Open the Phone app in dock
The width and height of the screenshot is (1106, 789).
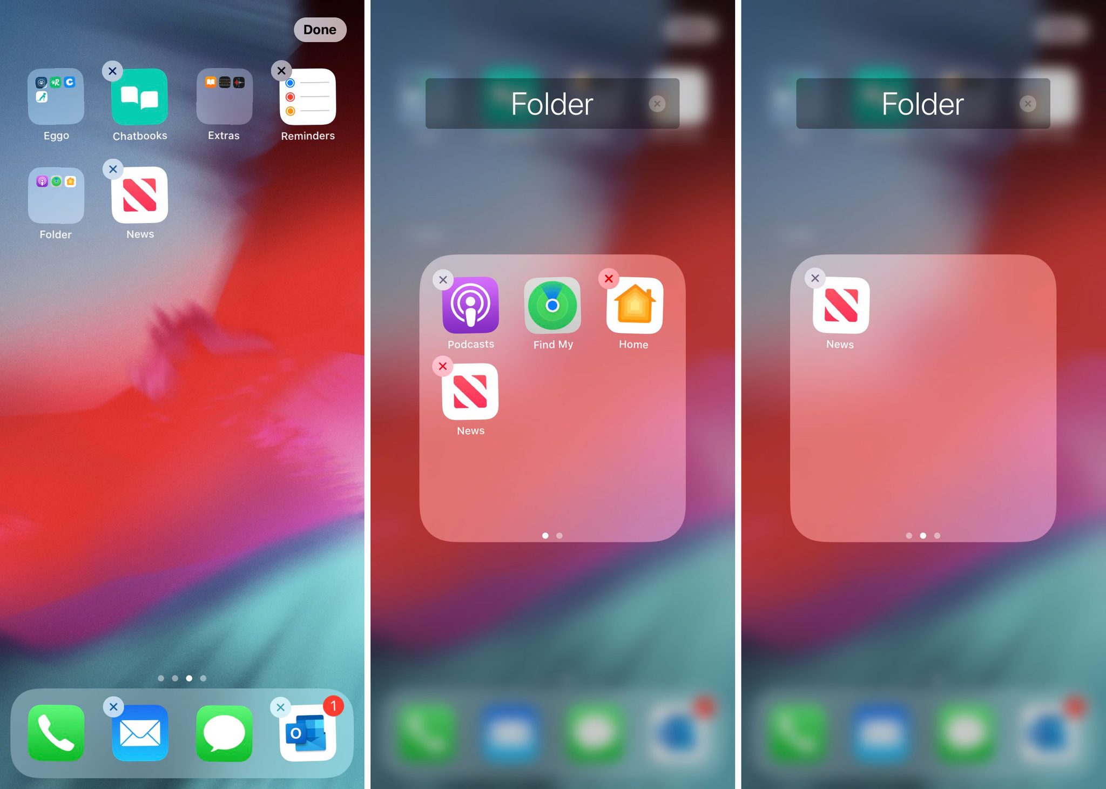(x=56, y=735)
